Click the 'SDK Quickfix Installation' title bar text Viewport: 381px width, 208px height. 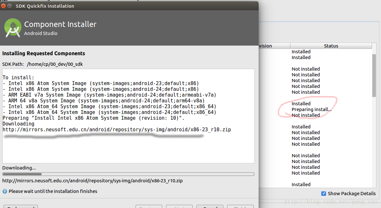pyautogui.click(x=45, y=6)
